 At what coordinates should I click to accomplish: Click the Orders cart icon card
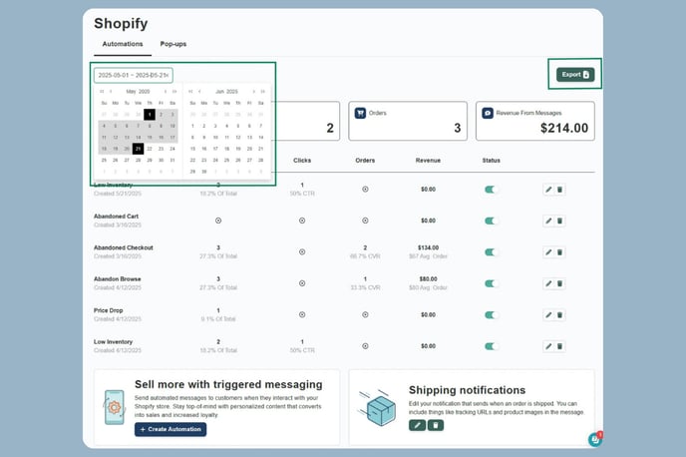coord(360,113)
